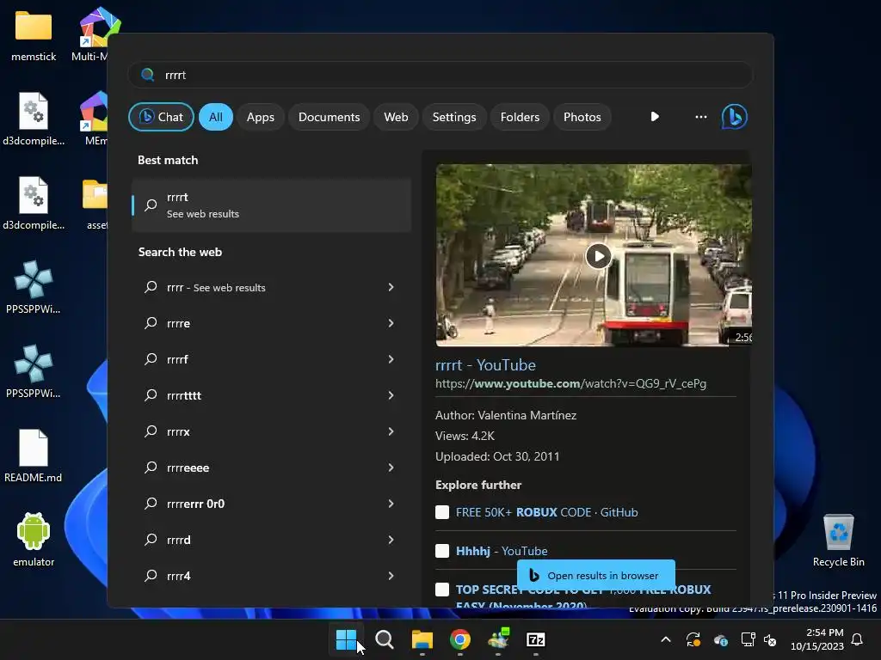Show hidden system tray icons

click(x=666, y=639)
